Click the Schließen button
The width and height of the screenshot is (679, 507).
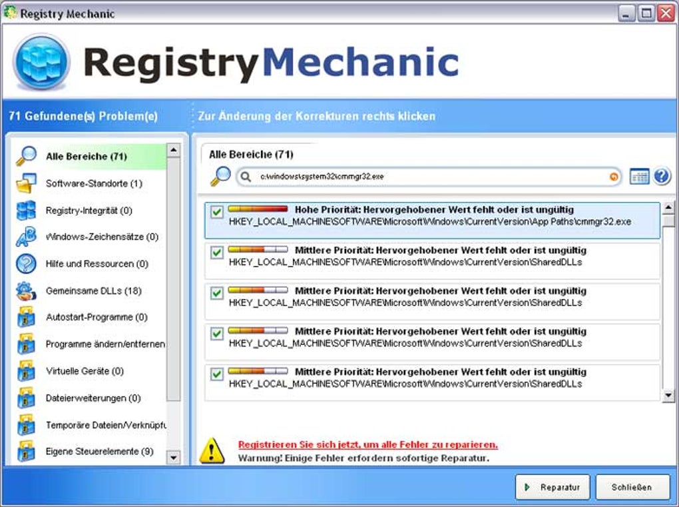coord(632,487)
